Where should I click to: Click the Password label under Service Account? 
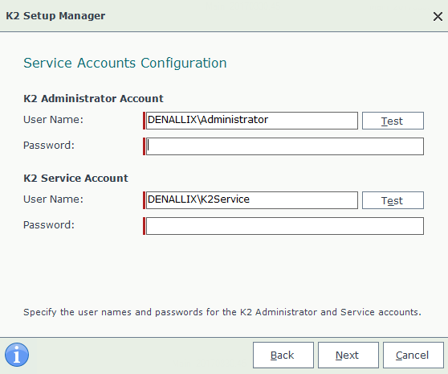[x=48, y=225]
